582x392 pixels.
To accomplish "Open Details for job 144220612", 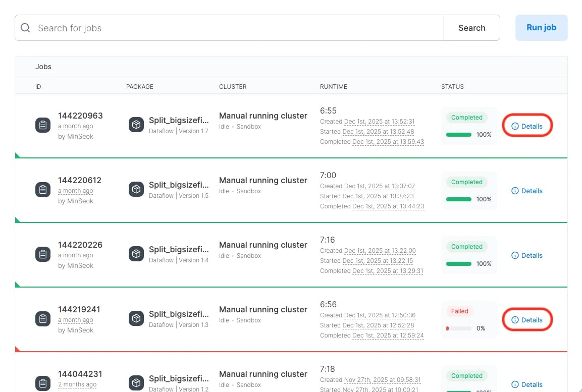I will [527, 191].
